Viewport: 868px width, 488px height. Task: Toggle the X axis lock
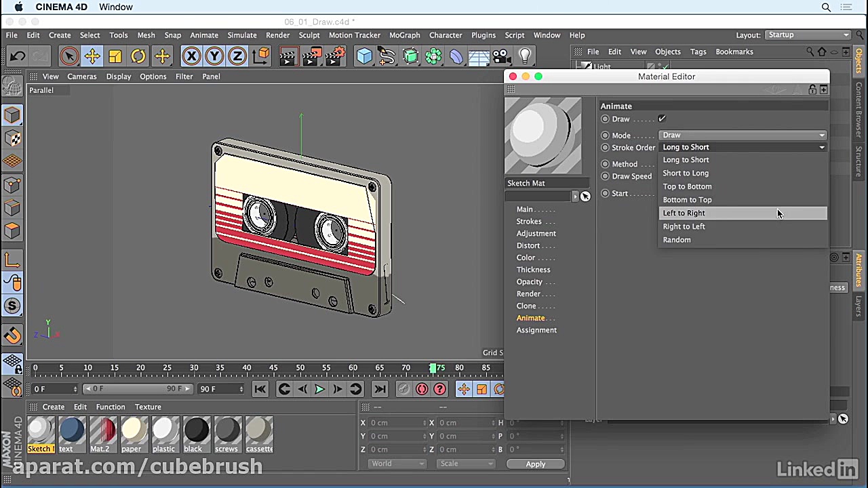(x=191, y=56)
